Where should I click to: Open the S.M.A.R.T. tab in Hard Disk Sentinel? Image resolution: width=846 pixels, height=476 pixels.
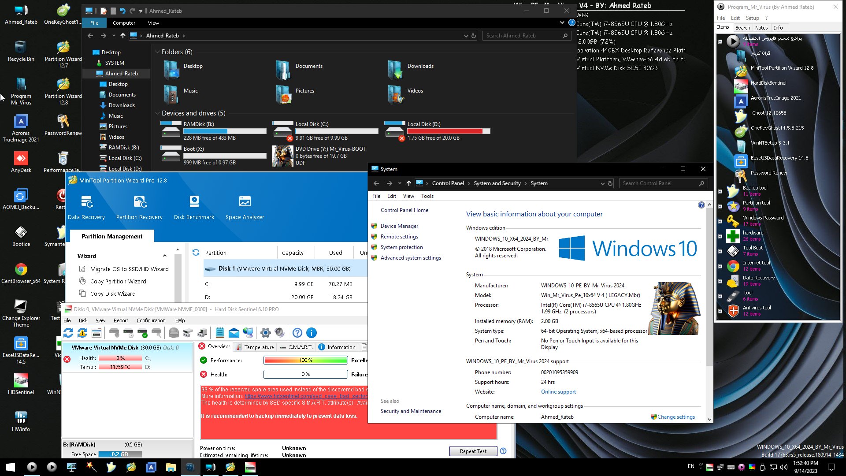[x=296, y=347]
